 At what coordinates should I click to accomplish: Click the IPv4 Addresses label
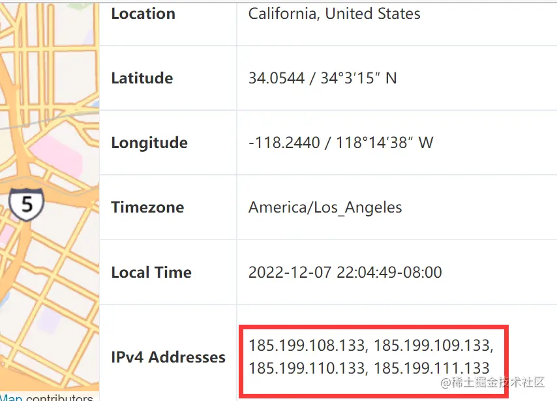168,357
